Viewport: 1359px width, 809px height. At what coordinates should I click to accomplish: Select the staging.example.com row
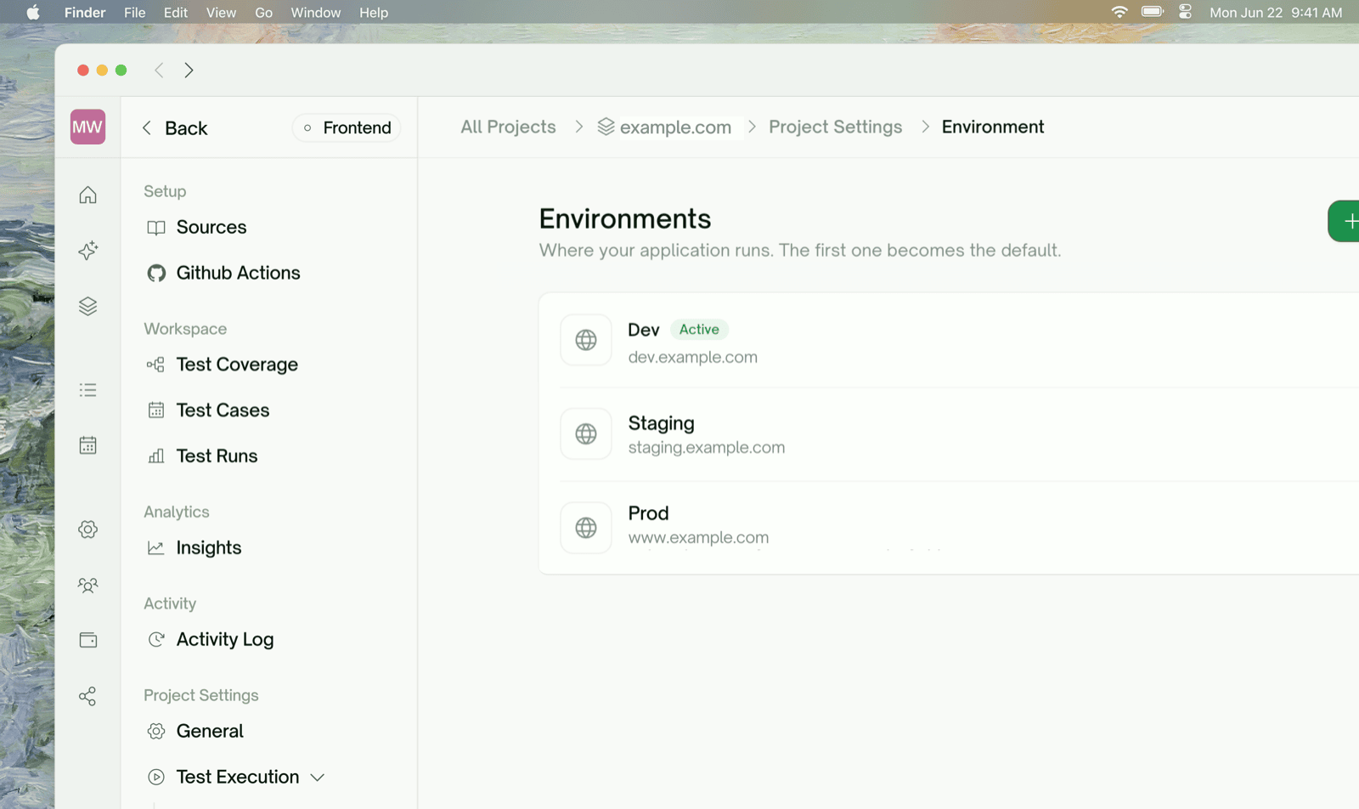[x=949, y=433]
